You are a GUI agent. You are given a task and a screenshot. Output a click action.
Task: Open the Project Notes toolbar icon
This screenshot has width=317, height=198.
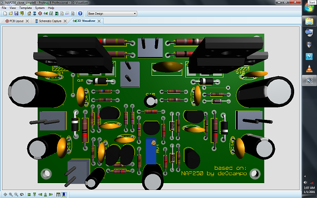(73, 13)
